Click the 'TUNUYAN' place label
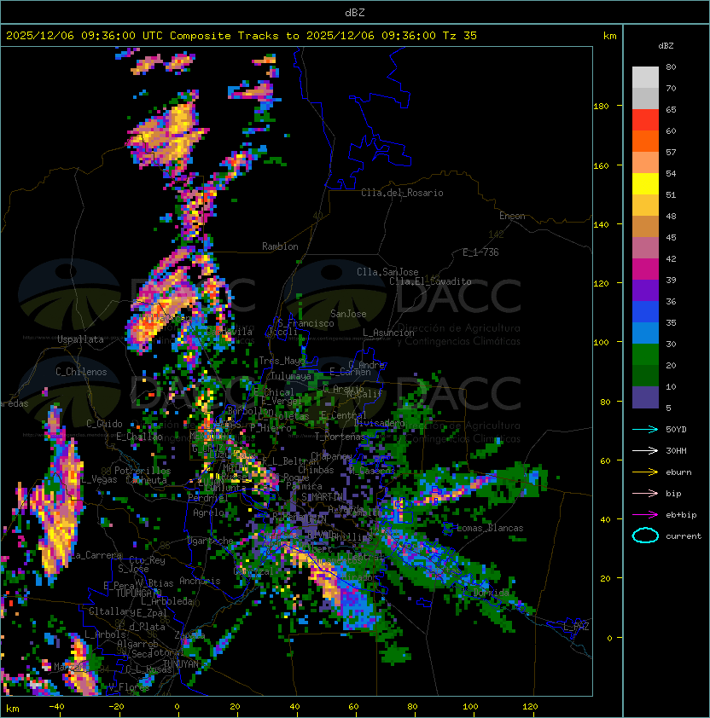 pos(181,664)
